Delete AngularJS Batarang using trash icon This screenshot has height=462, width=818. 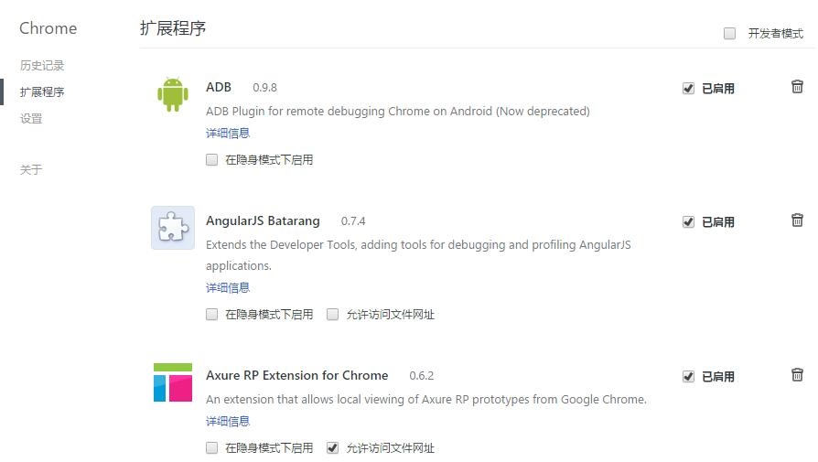[x=797, y=220]
